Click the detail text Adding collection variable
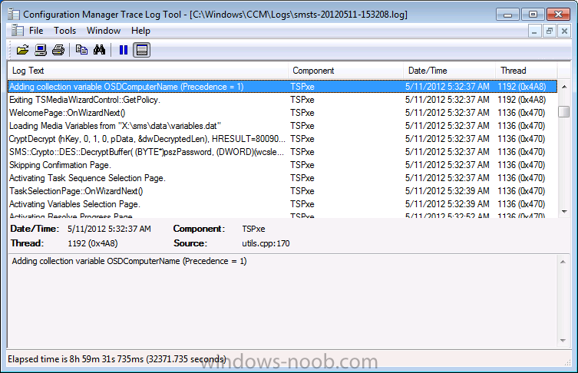578x373 pixels. (129, 261)
